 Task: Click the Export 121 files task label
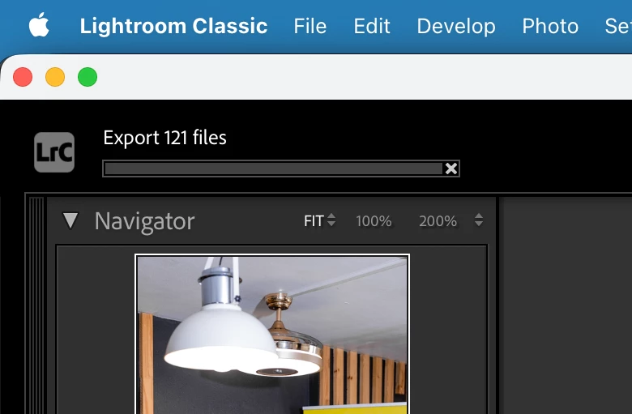click(x=164, y=138)
